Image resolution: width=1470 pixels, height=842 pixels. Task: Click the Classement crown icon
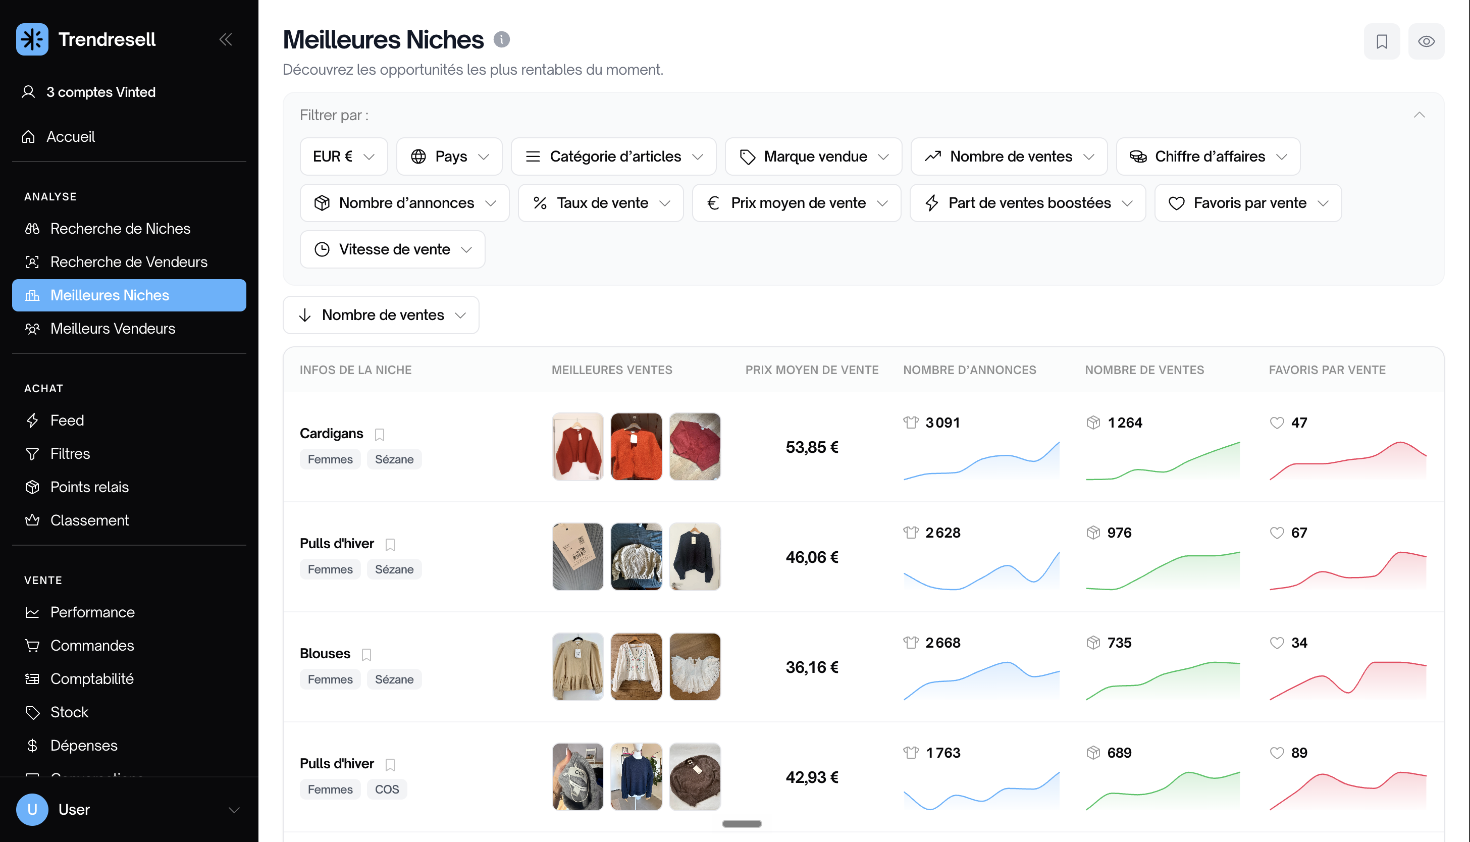(32, 520)
